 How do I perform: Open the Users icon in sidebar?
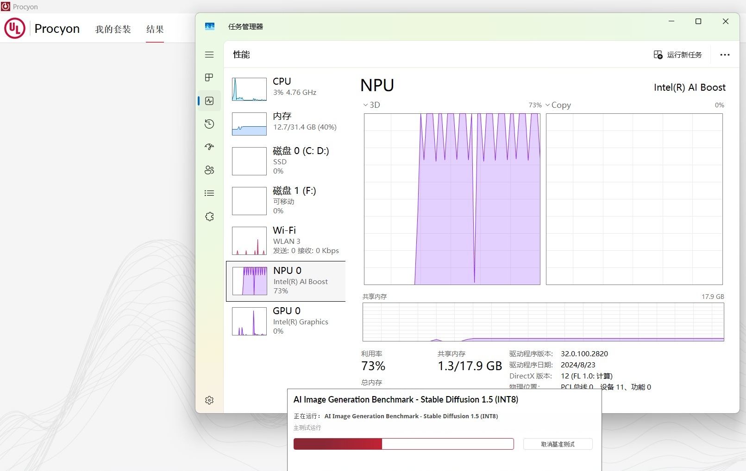coord(209,170)
